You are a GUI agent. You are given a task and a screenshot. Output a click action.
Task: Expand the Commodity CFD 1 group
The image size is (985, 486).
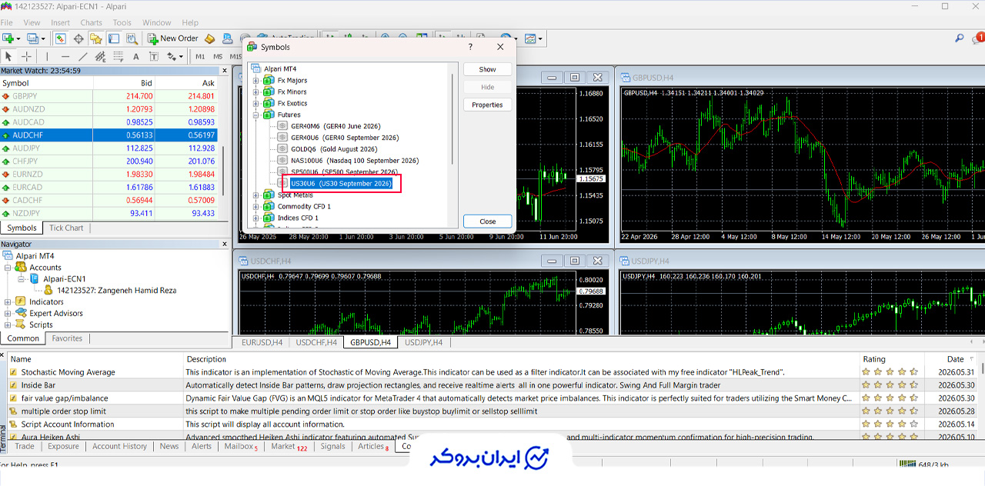[x=256, y=207]
